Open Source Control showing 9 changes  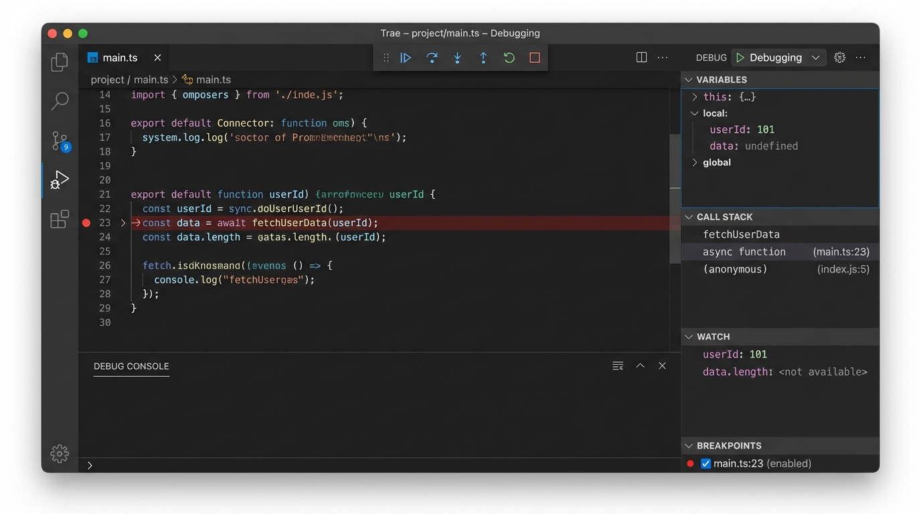click(x=60, y=141)
